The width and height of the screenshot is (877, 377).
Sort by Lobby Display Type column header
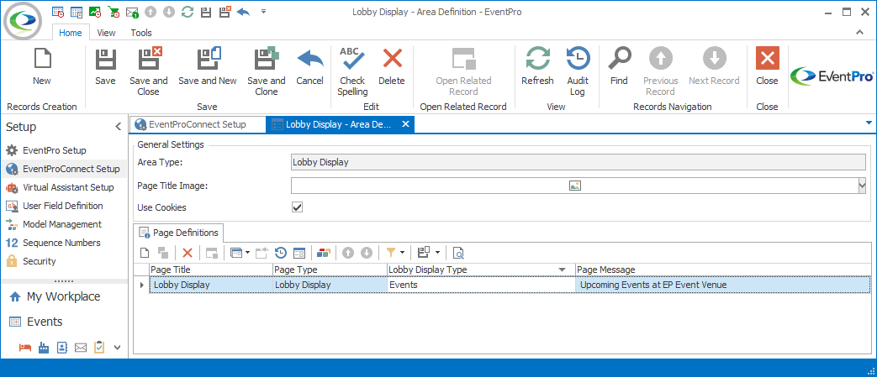click(481, 270)
